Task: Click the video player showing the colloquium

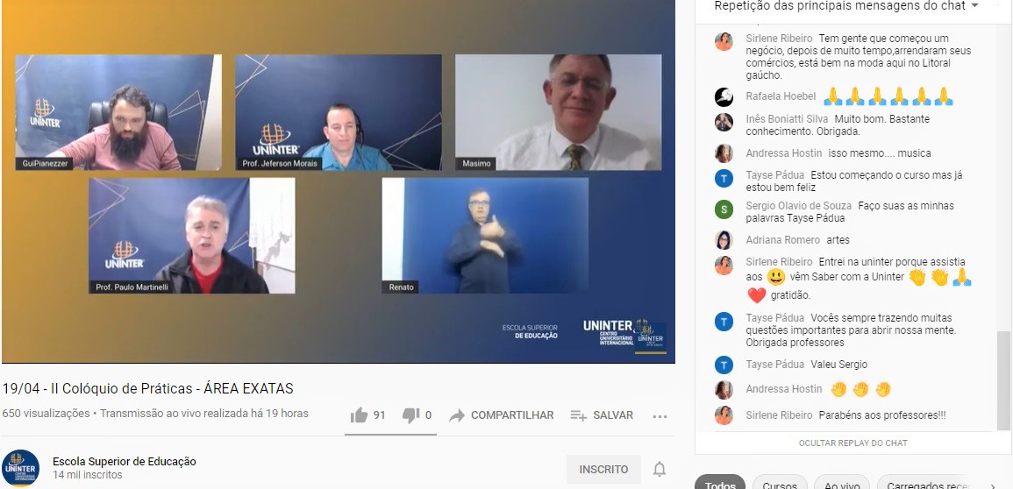Action: [338, 181]
